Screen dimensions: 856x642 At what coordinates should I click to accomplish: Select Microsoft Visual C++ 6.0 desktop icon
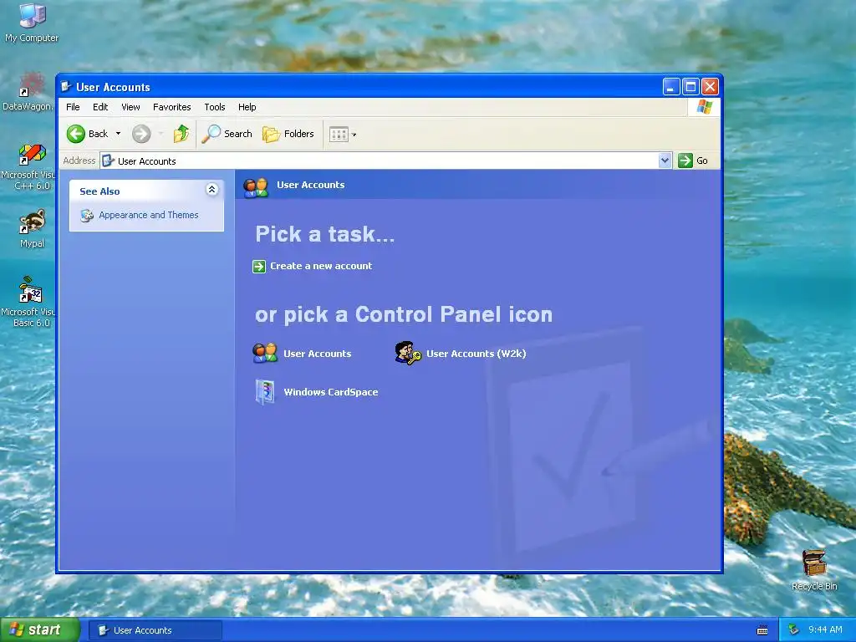click(x=28, y=167)
